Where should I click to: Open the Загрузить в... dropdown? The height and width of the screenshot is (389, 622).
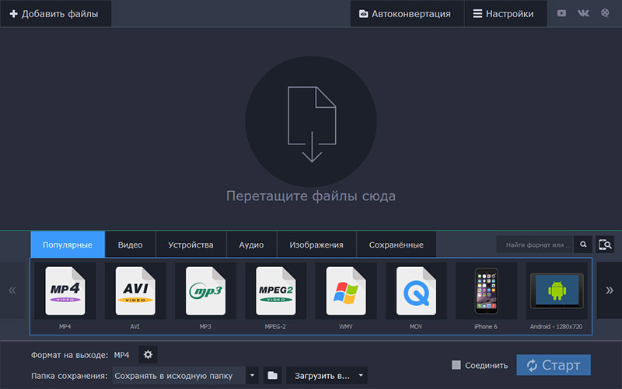[327, 376]
